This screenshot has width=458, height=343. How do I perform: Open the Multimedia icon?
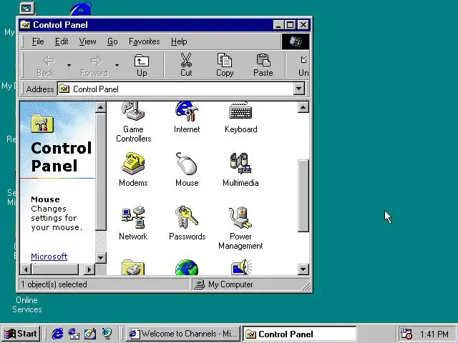point(240,163)
